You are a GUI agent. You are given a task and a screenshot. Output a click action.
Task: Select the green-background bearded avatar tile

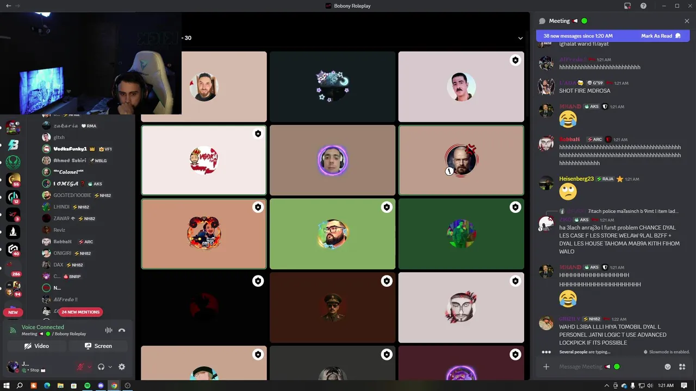click(x=332, y=234)
